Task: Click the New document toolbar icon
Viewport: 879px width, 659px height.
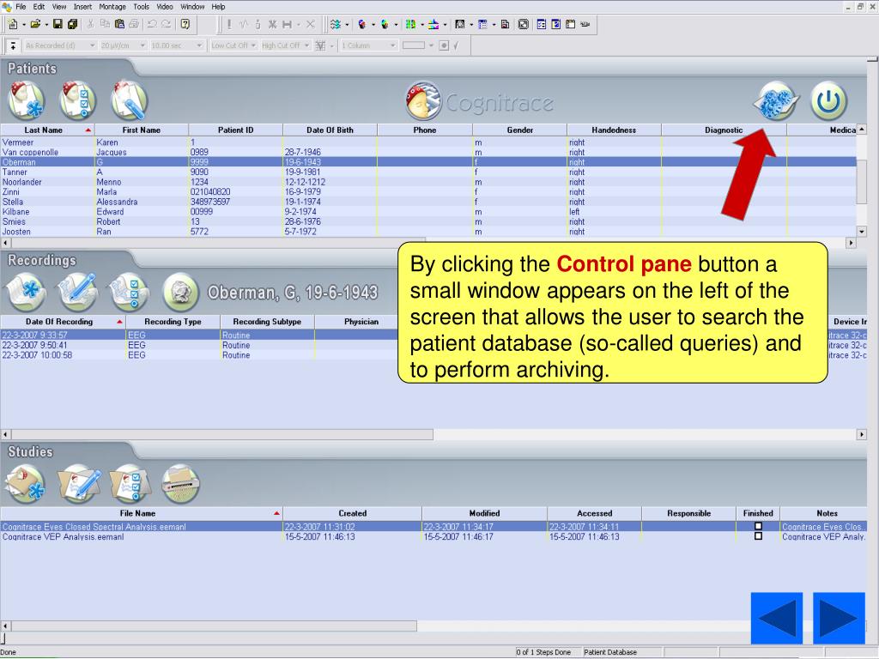Action: [12, 24]
